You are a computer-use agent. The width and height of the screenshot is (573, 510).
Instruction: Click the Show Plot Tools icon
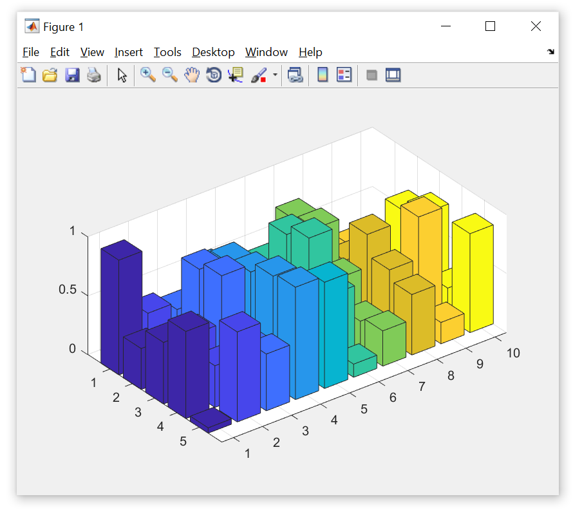[x=393, y=75]
